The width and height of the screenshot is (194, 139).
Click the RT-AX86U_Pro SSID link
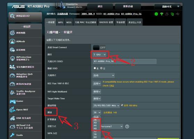(112, 14)
